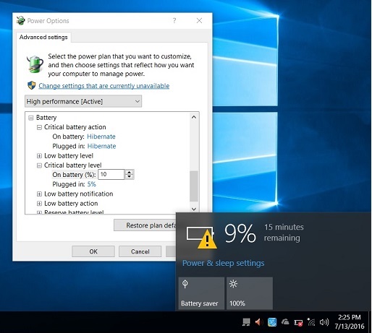This screenshot has height=333, width=372.
Task: Select the Low battery notification row
Action: (79, 194)
